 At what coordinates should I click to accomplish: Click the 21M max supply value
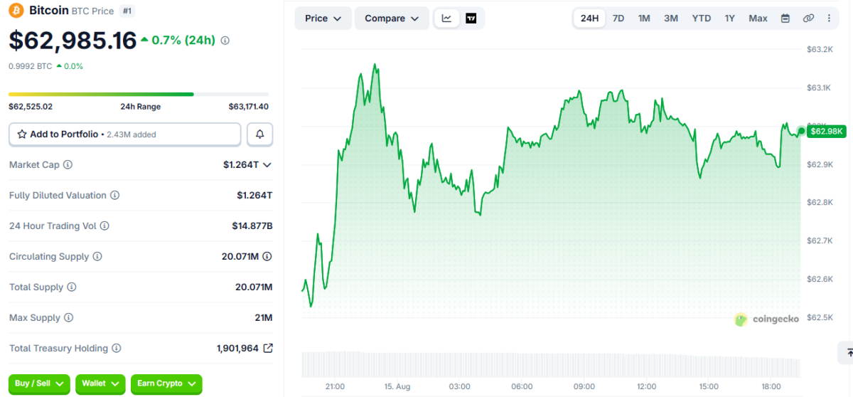pos(264,317)
